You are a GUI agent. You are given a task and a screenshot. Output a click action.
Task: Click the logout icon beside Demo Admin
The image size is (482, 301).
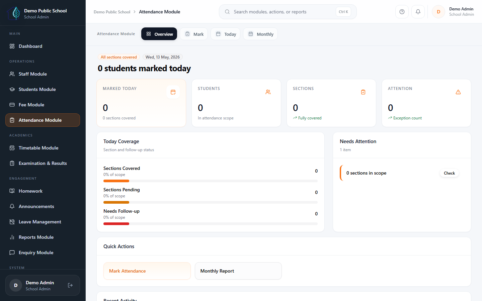pos(70,285)
